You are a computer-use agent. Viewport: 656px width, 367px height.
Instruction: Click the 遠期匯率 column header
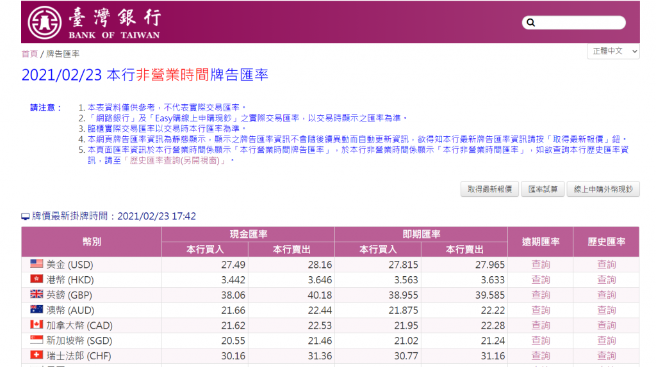point(541,242)
